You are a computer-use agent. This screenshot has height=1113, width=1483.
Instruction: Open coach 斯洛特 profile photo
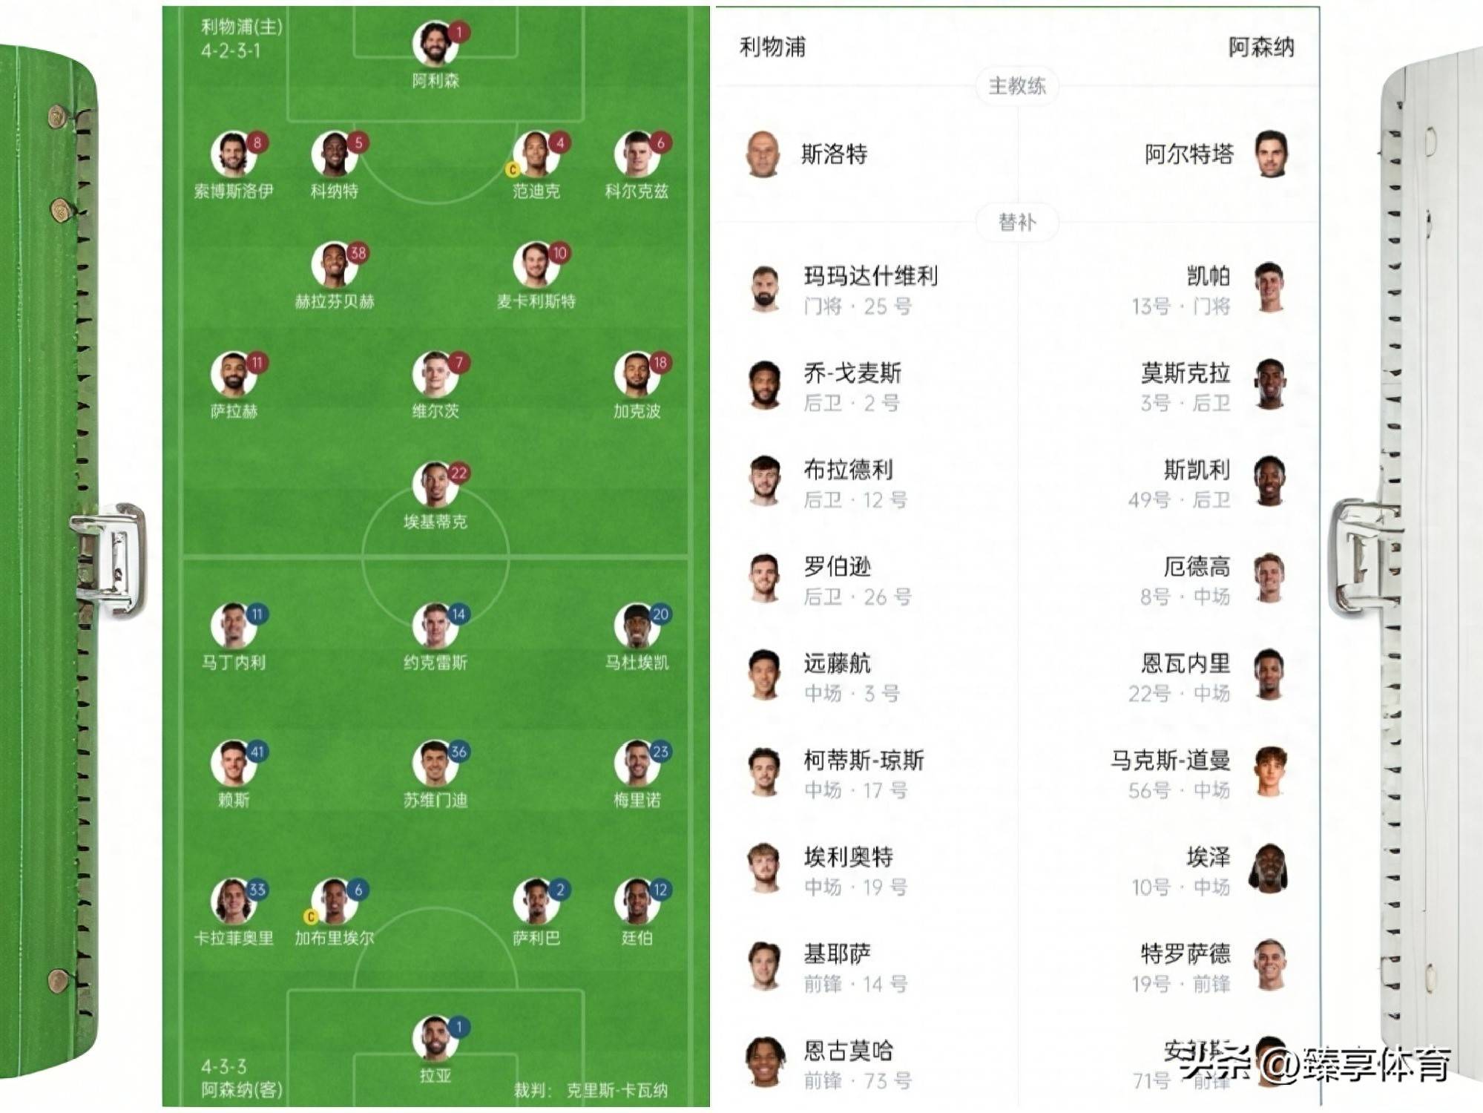pyautogui.click(x=763, y=154)
